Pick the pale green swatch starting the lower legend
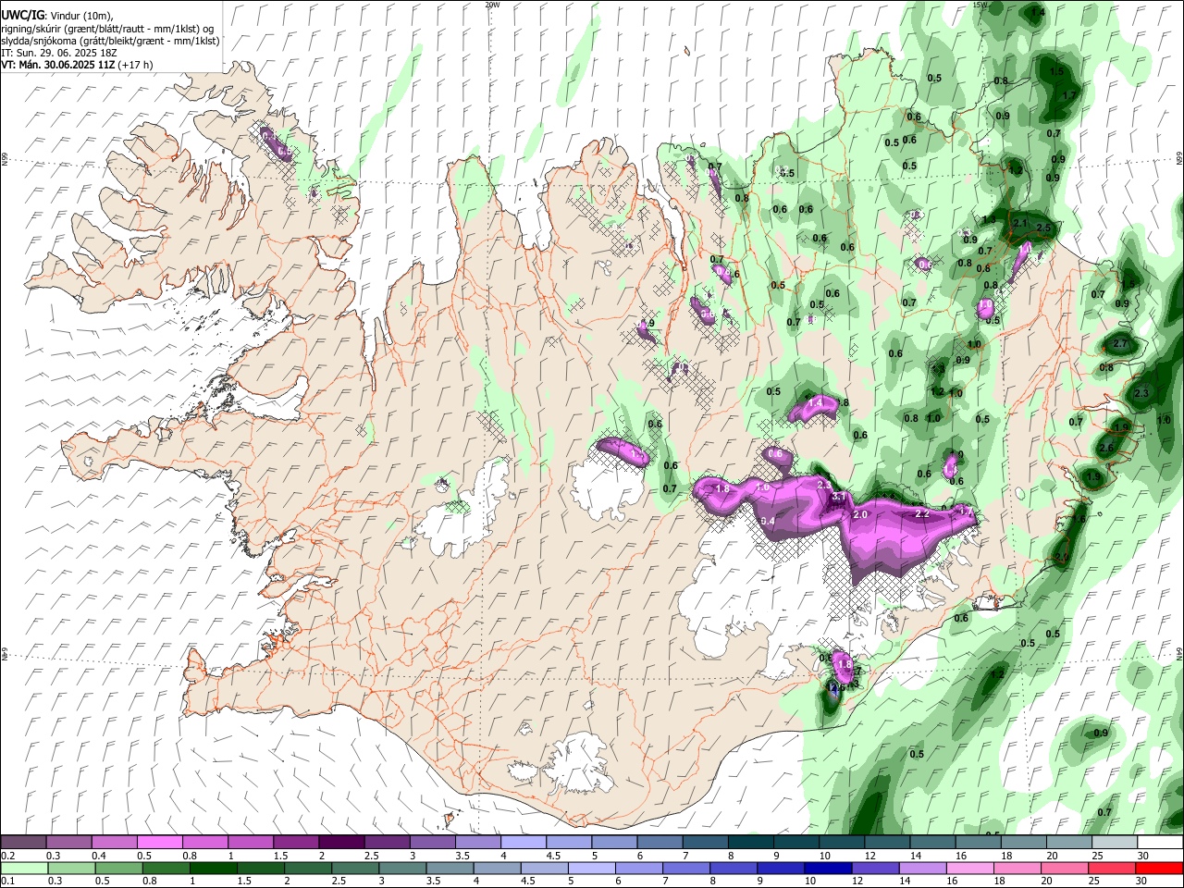Viewport: 1184px width, 888px height. point(23,868)
